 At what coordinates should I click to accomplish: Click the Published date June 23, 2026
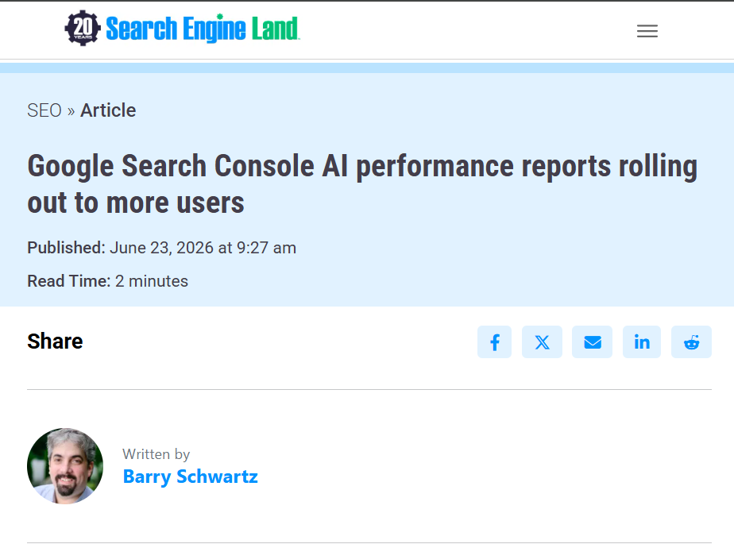point(161,248)
